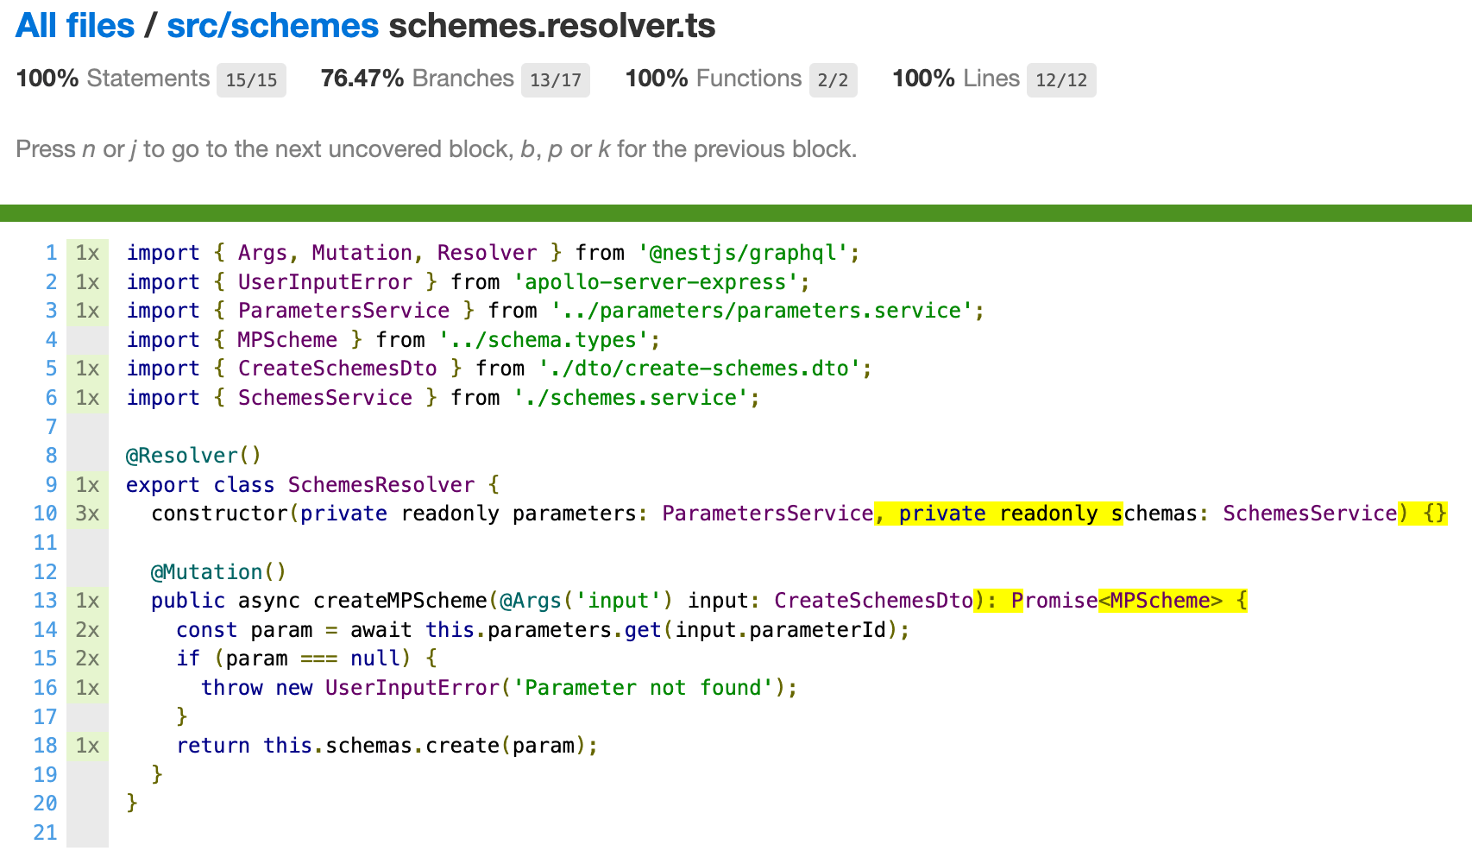Viewport: 1472px width, 851px height.
Task: Jump to line number 18
Action: tap(45, 746)
